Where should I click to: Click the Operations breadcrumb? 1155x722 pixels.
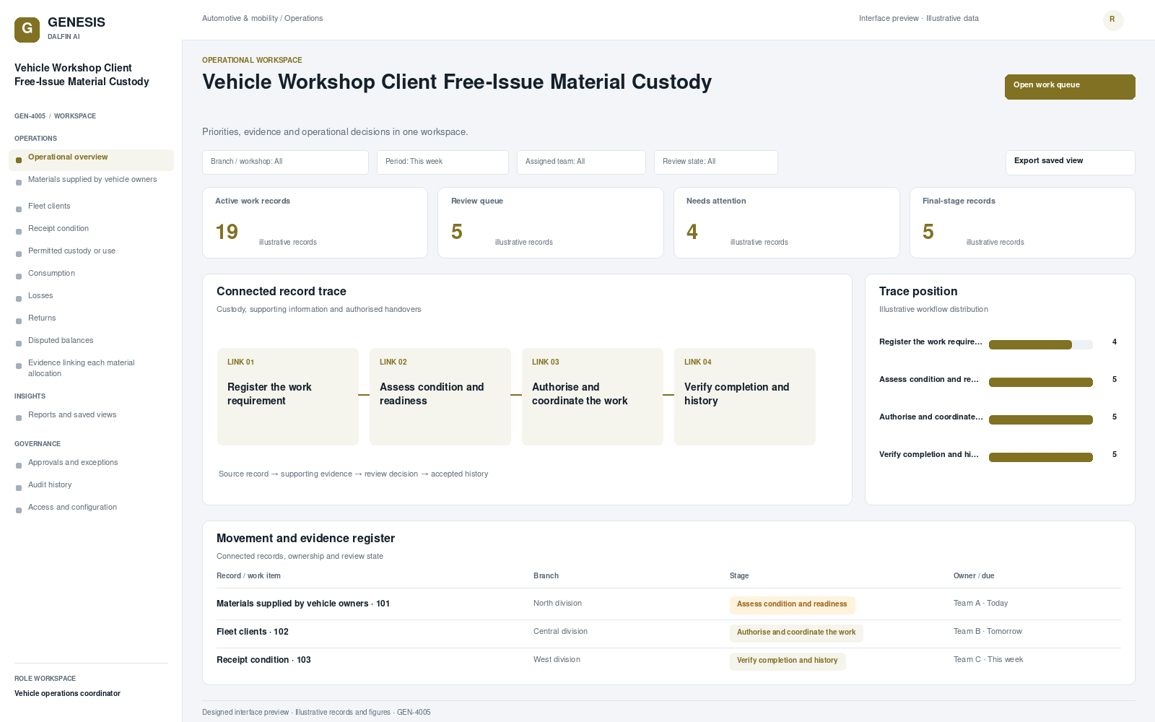pyautogui.click(x=303, y=19)
